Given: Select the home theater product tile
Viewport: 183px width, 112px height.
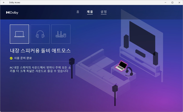Looking at the screenshot, I should [x=61, y=34].
